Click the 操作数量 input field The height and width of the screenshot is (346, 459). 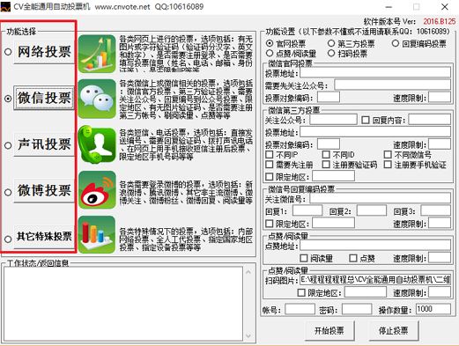tap(433, 309)
